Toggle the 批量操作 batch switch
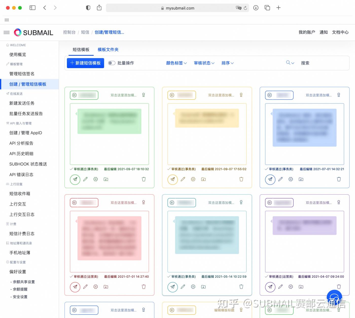Screen dimensions: 355x318 (x=112, y=63)
